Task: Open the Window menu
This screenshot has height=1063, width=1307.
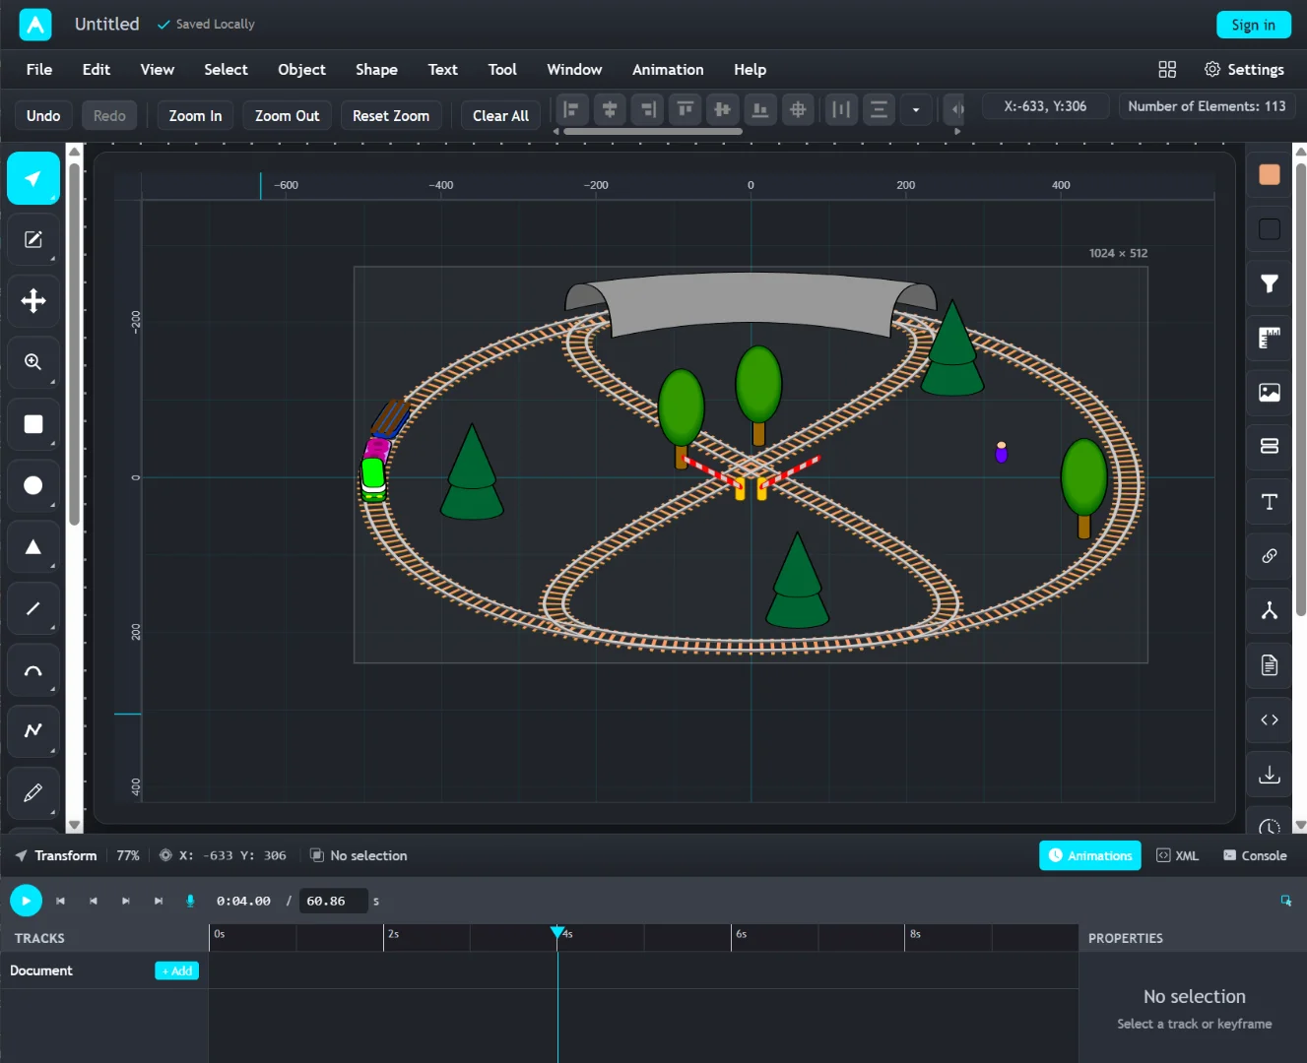Action: click(x=574, y=69)
